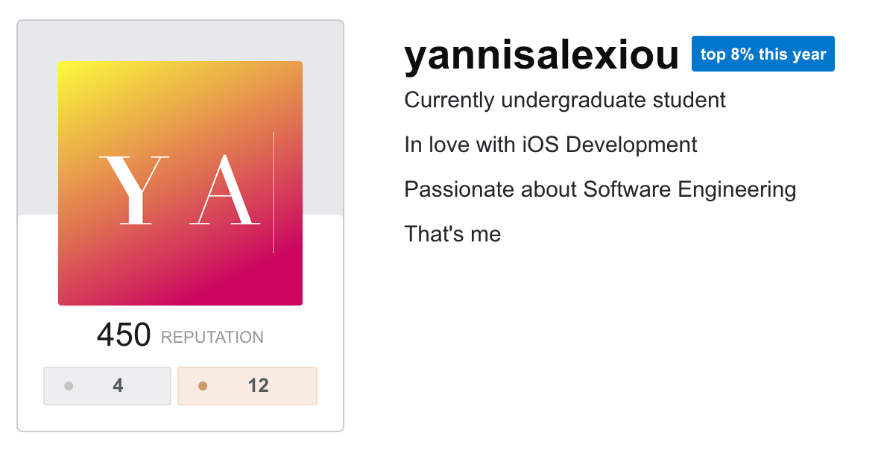Click the thin vertical line in the avatar
The width and height of the screenshot is (884, 468).
click(273, 192)
